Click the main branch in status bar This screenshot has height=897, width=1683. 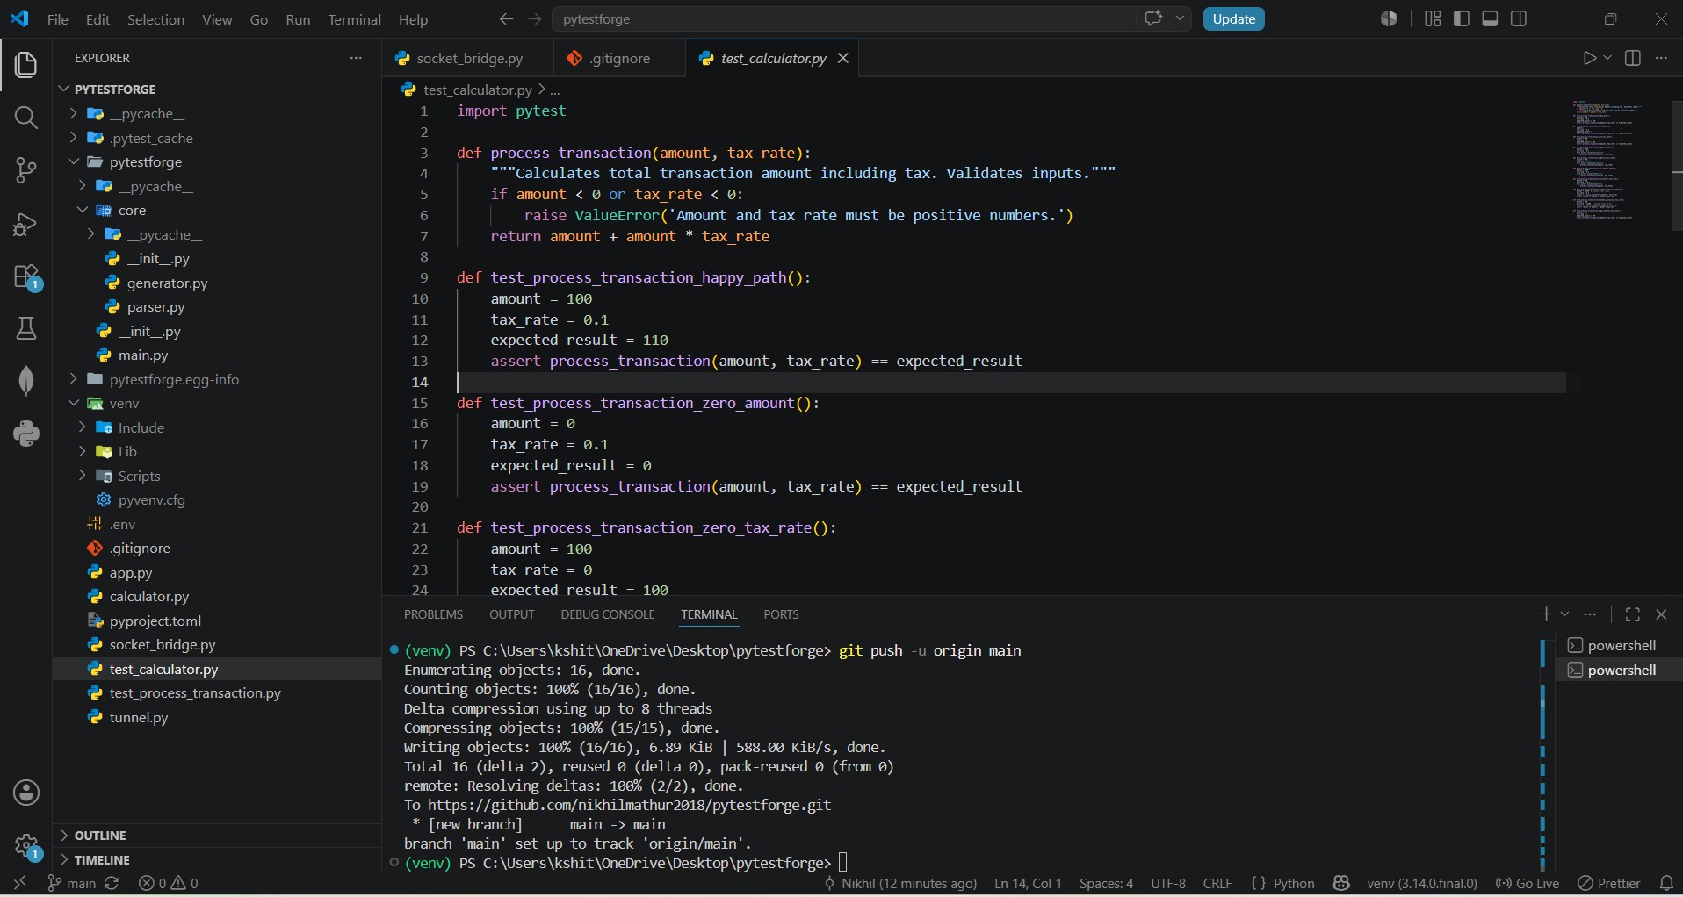(72, 884)
